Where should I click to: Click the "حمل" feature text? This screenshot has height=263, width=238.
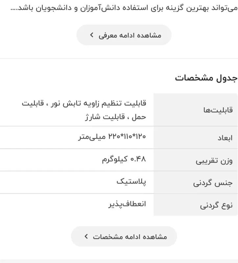(140, 116)
